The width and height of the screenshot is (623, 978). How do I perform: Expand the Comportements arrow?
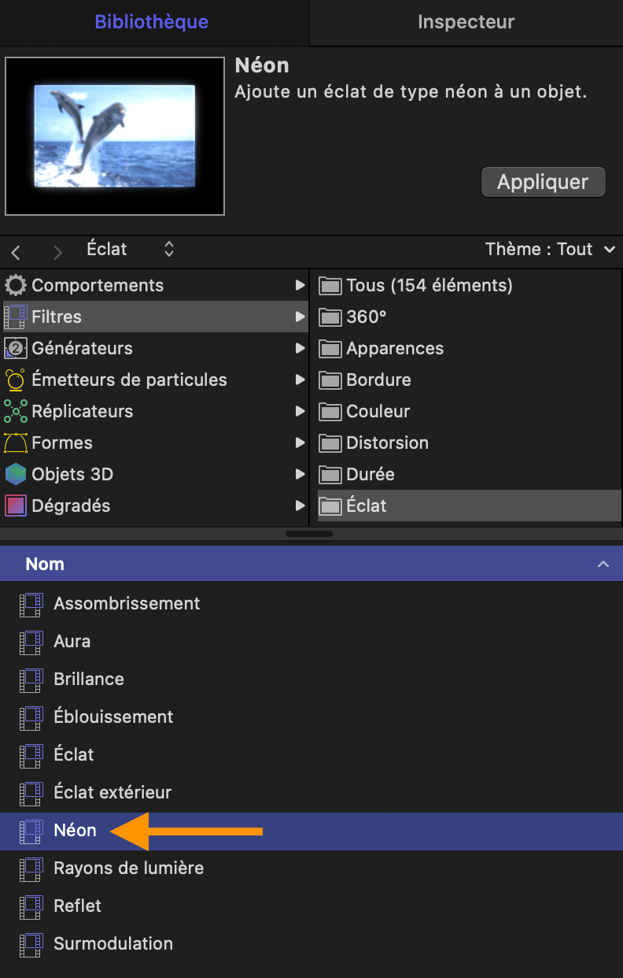[x=300, y=285]
